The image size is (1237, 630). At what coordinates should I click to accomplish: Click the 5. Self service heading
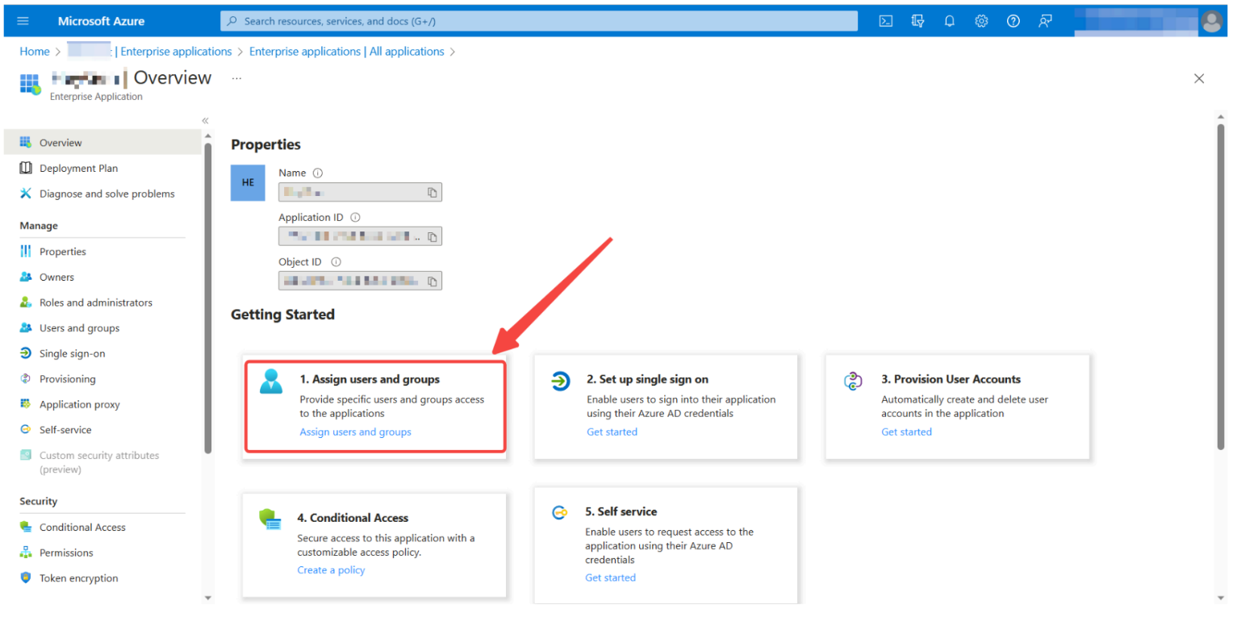(621, 511)
